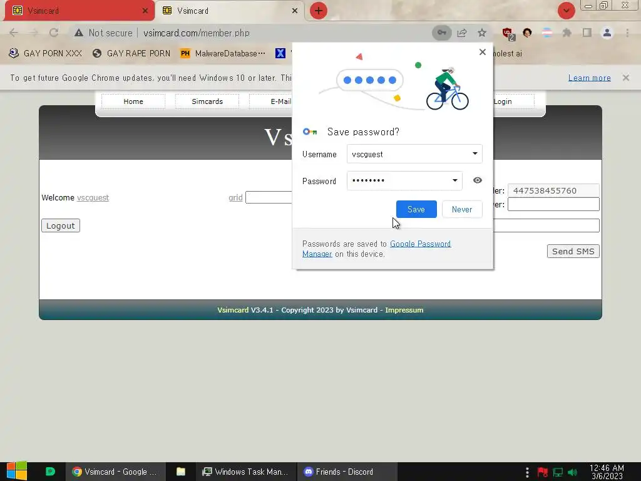Reveal password with the eye icon
Image resolution: width=641 pixels, height=481 pixels.
coord(477,180)
